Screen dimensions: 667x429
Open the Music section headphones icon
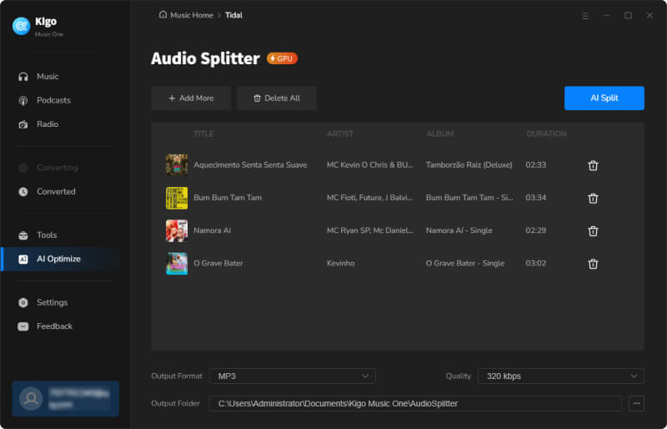tap(23, 77)
